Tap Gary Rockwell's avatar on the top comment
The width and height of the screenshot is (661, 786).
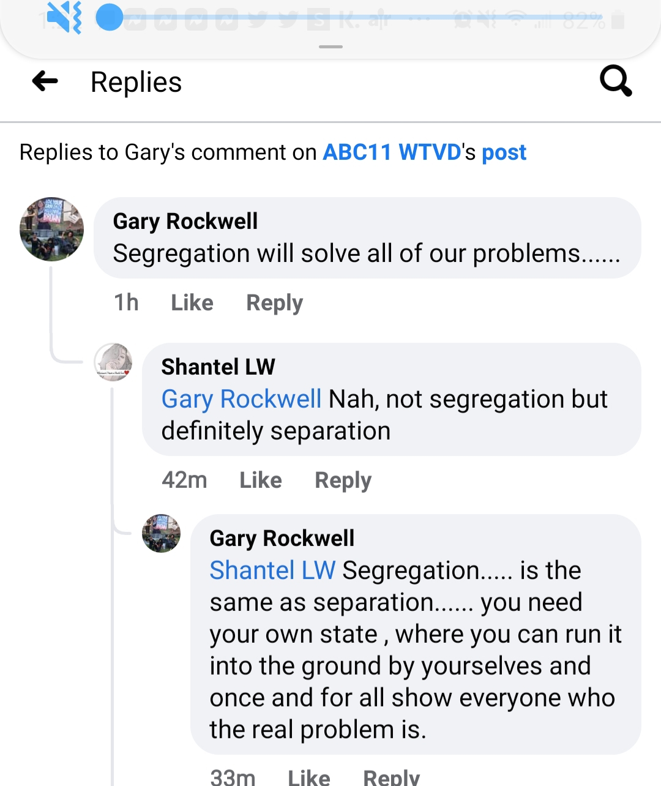[x=51, y=229]
